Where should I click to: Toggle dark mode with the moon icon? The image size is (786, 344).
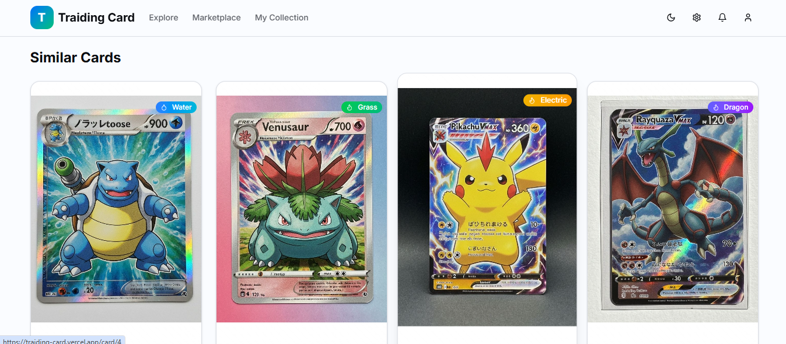(671, 17)
